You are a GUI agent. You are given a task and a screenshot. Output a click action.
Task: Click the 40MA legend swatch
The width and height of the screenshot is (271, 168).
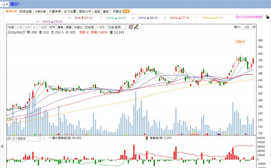[38, 22]
